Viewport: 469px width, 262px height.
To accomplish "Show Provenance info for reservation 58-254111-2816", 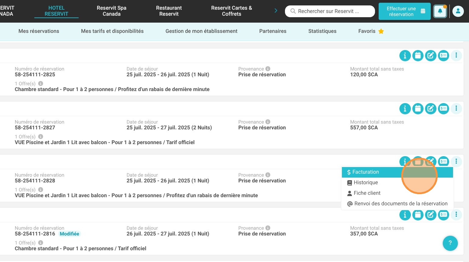I will click(x=268, y=228).
